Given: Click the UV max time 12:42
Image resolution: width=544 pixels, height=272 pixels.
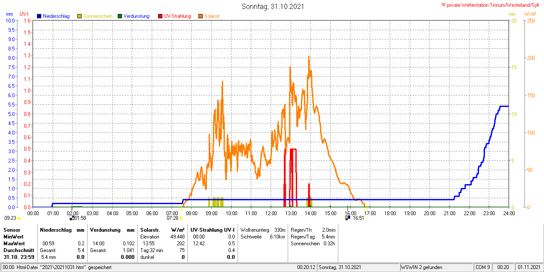Looking at the screenshot, I should click(x=199, y=244).
